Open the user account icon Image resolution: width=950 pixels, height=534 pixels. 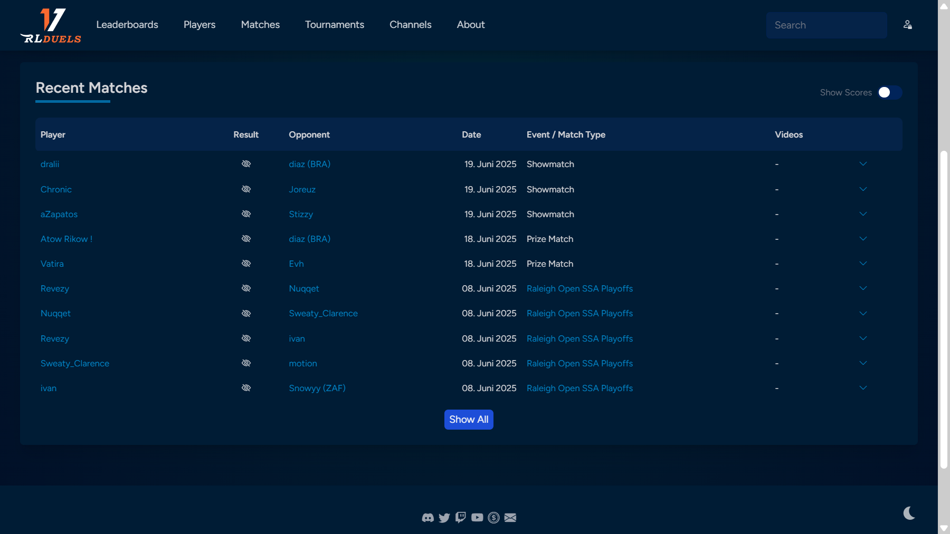[x=907, y=25]
